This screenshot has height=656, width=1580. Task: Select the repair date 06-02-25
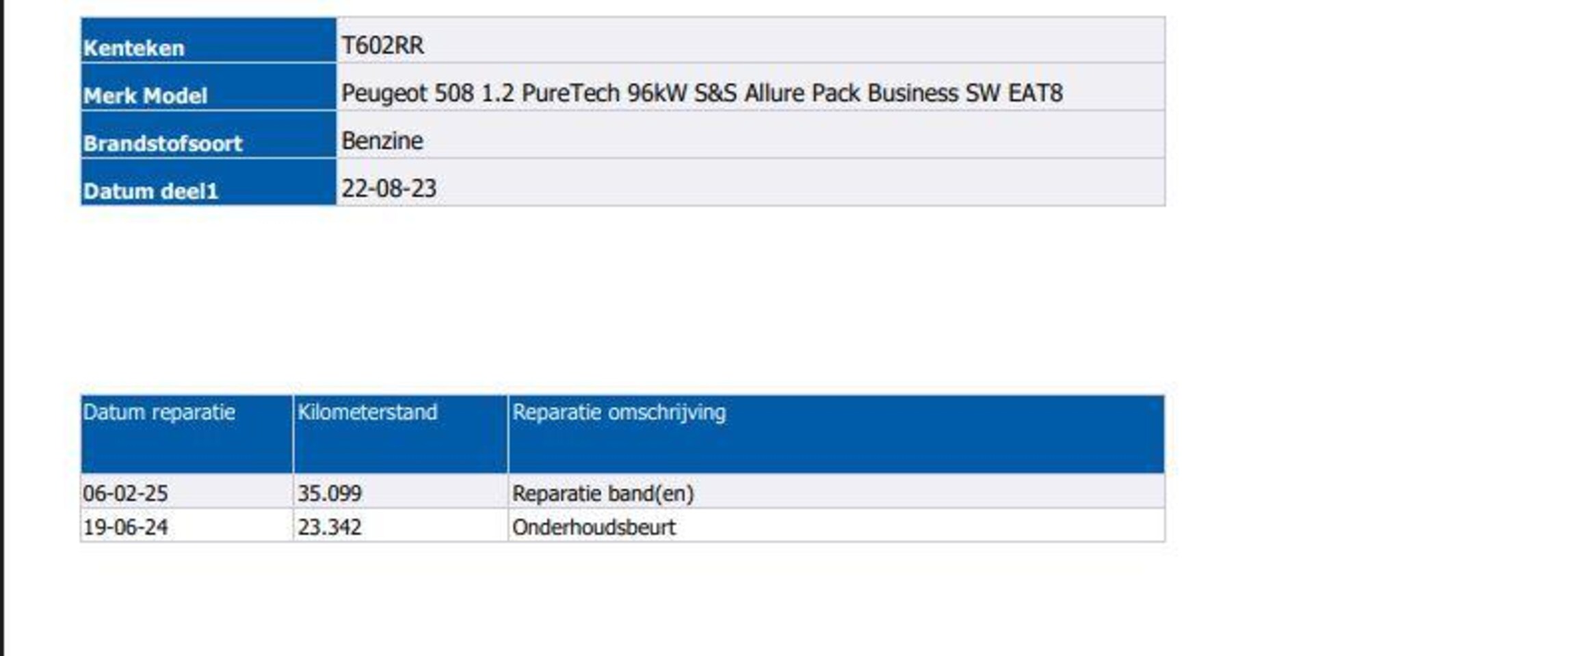(125, 493)
